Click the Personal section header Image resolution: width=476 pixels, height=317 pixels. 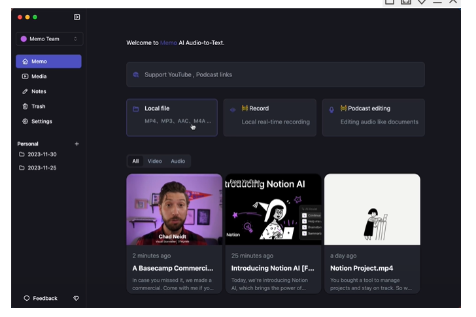click(x=27, y=144)
